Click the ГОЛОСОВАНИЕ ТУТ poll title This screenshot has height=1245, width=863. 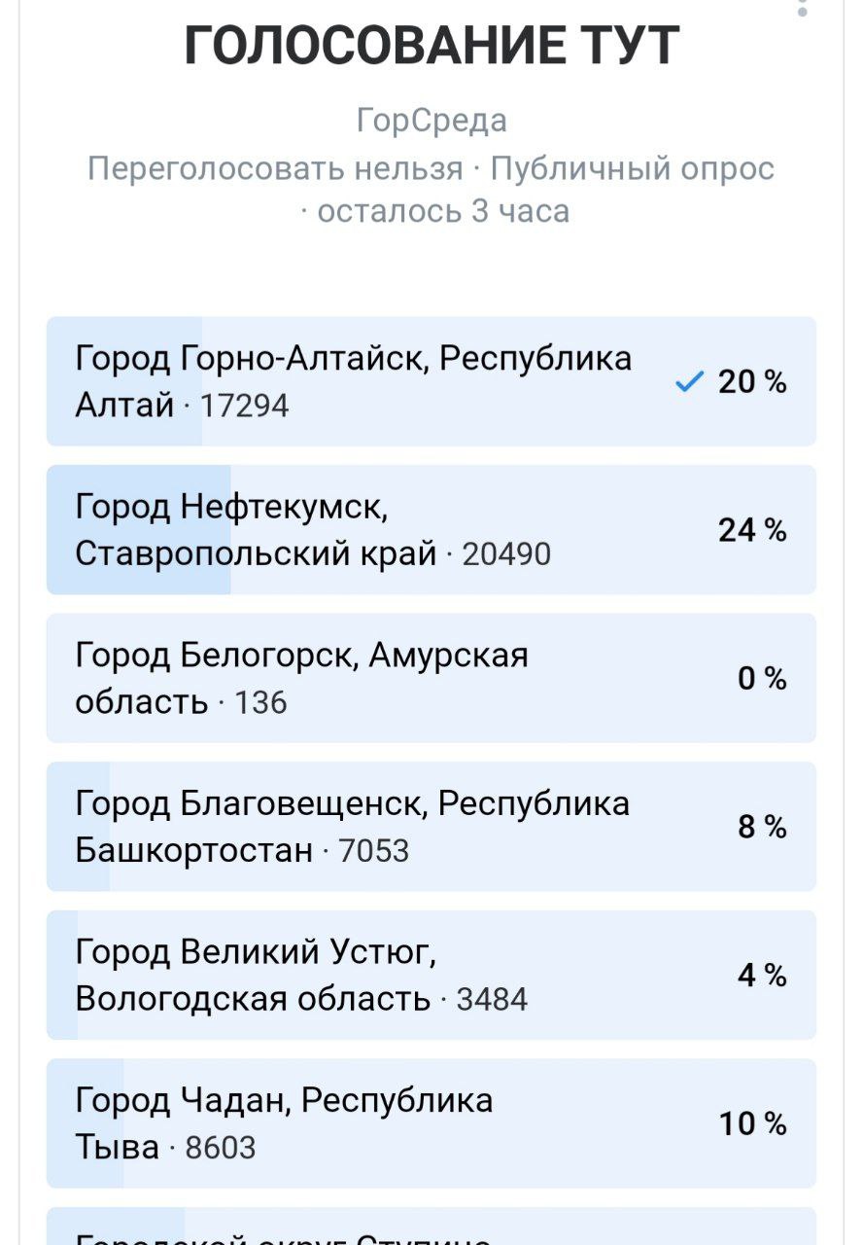tap(431, 46)
